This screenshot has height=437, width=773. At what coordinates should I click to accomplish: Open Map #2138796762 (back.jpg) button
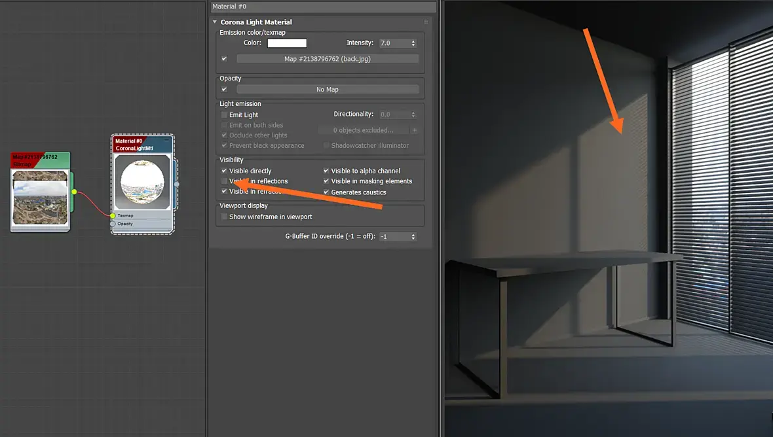(328, 59)
